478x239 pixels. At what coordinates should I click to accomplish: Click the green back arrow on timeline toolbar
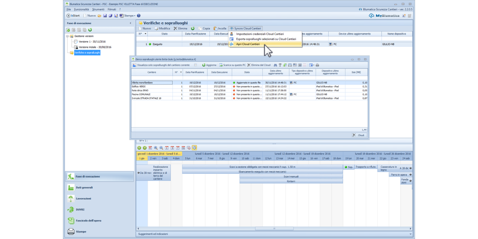click(x=139, y=148)
